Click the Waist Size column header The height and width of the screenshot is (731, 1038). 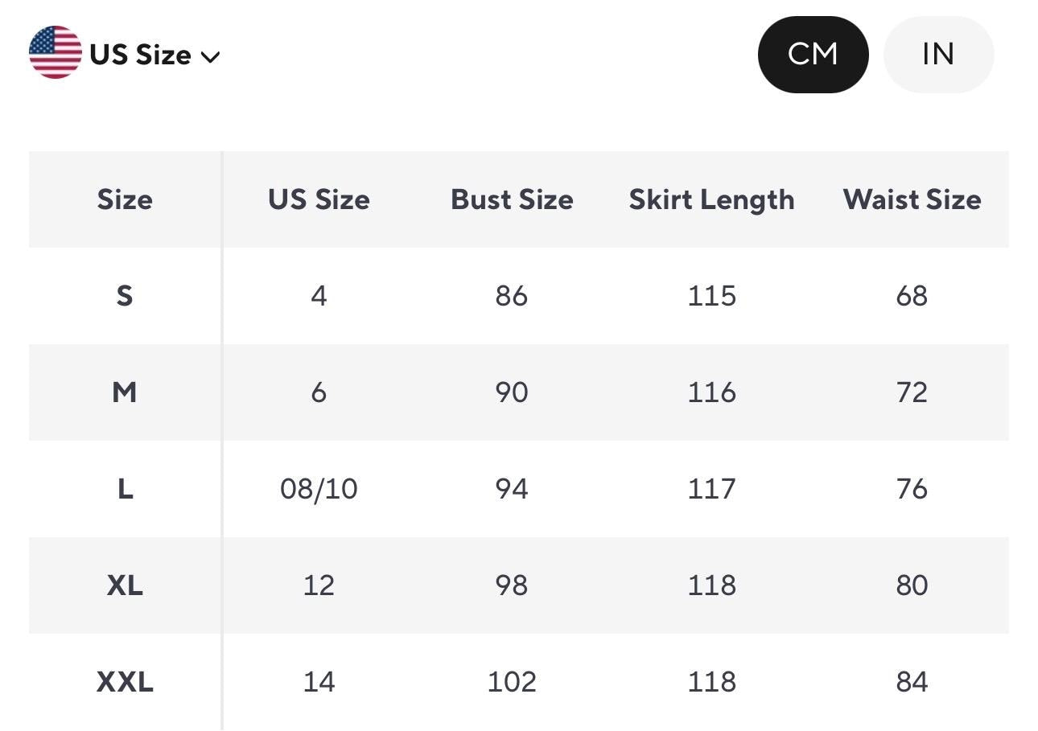point(912,199)
